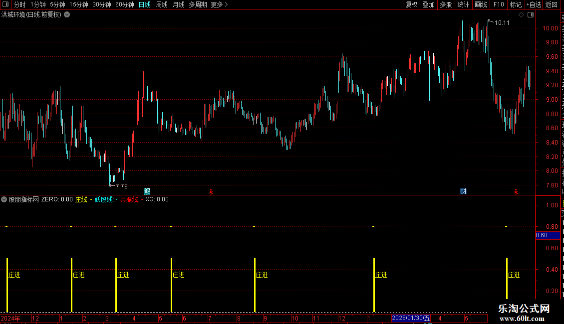Screen dimensions: 564x324
Task: Click the panel layout icon at top-left
Action: point(5,4)
